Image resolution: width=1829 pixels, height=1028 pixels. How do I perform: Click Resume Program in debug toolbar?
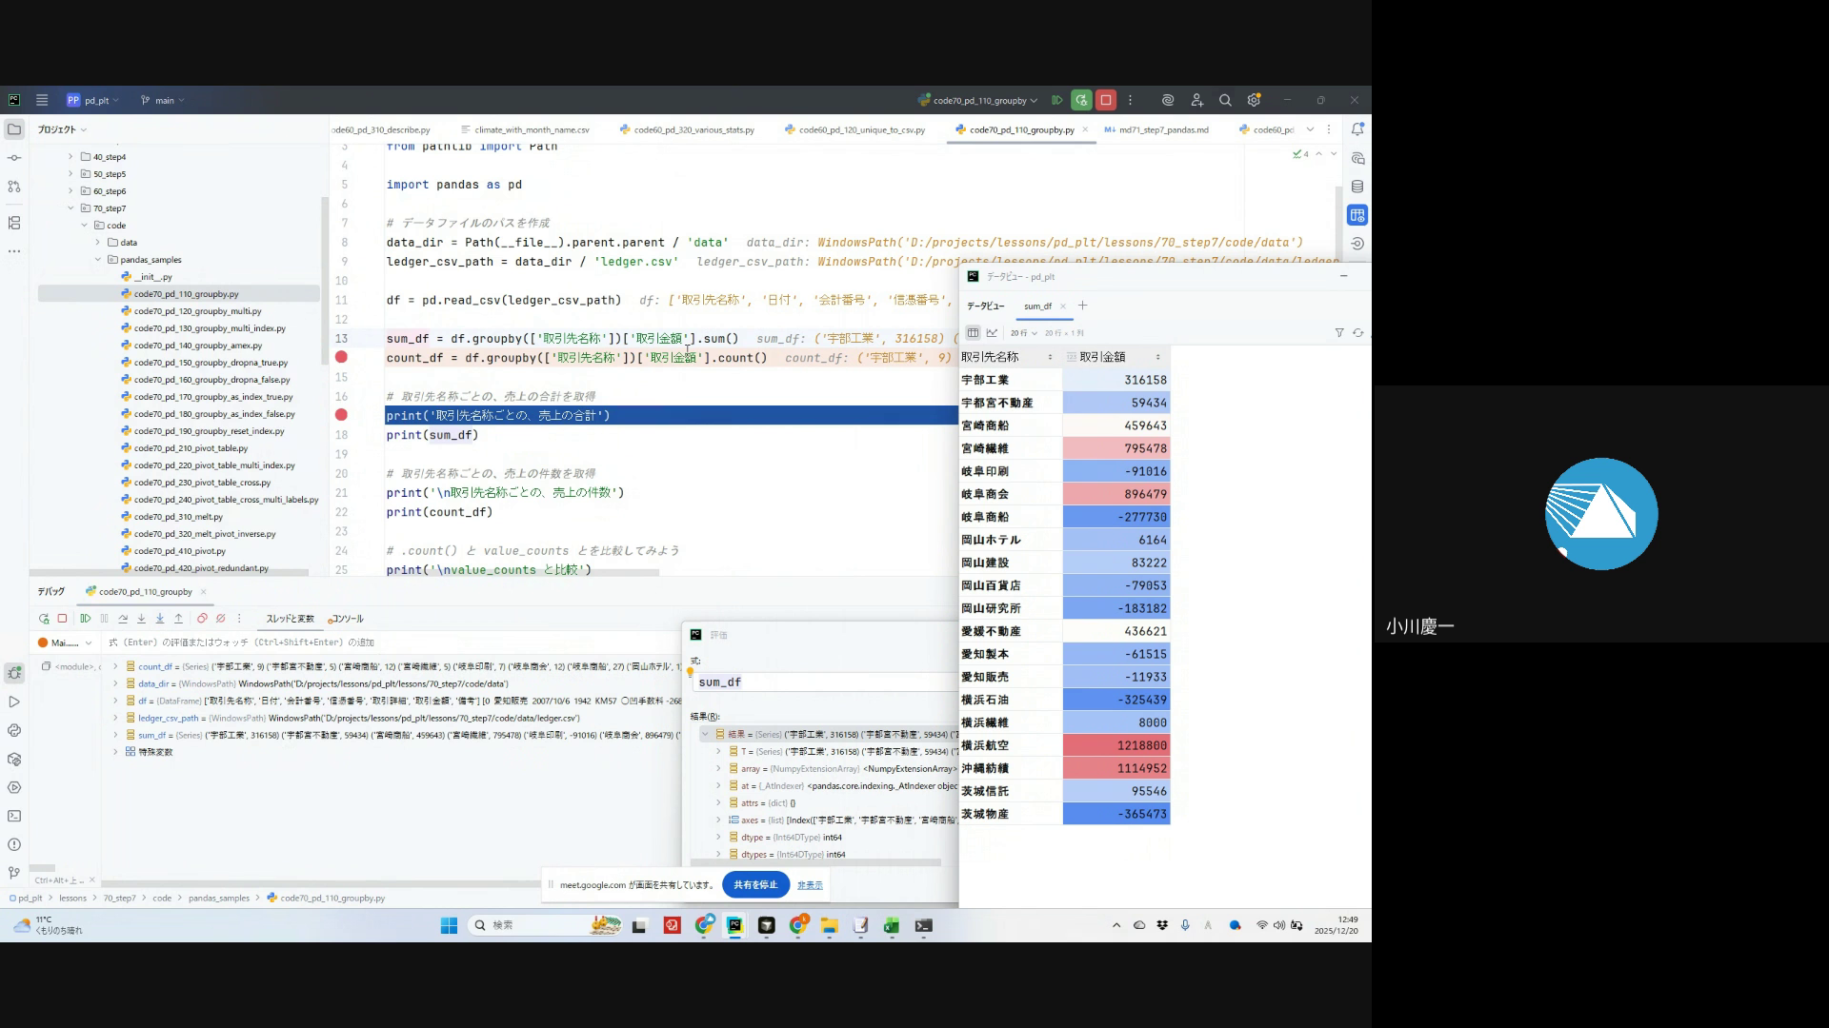click(x=85, y=619)
